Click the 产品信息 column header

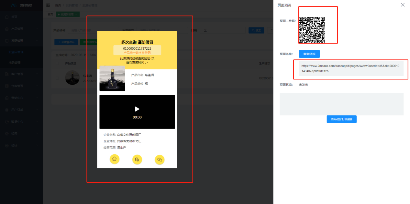[71, 63]
